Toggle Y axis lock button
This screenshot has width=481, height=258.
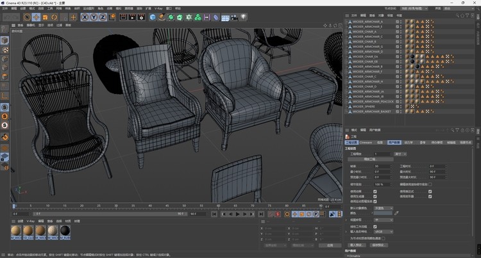94,17
